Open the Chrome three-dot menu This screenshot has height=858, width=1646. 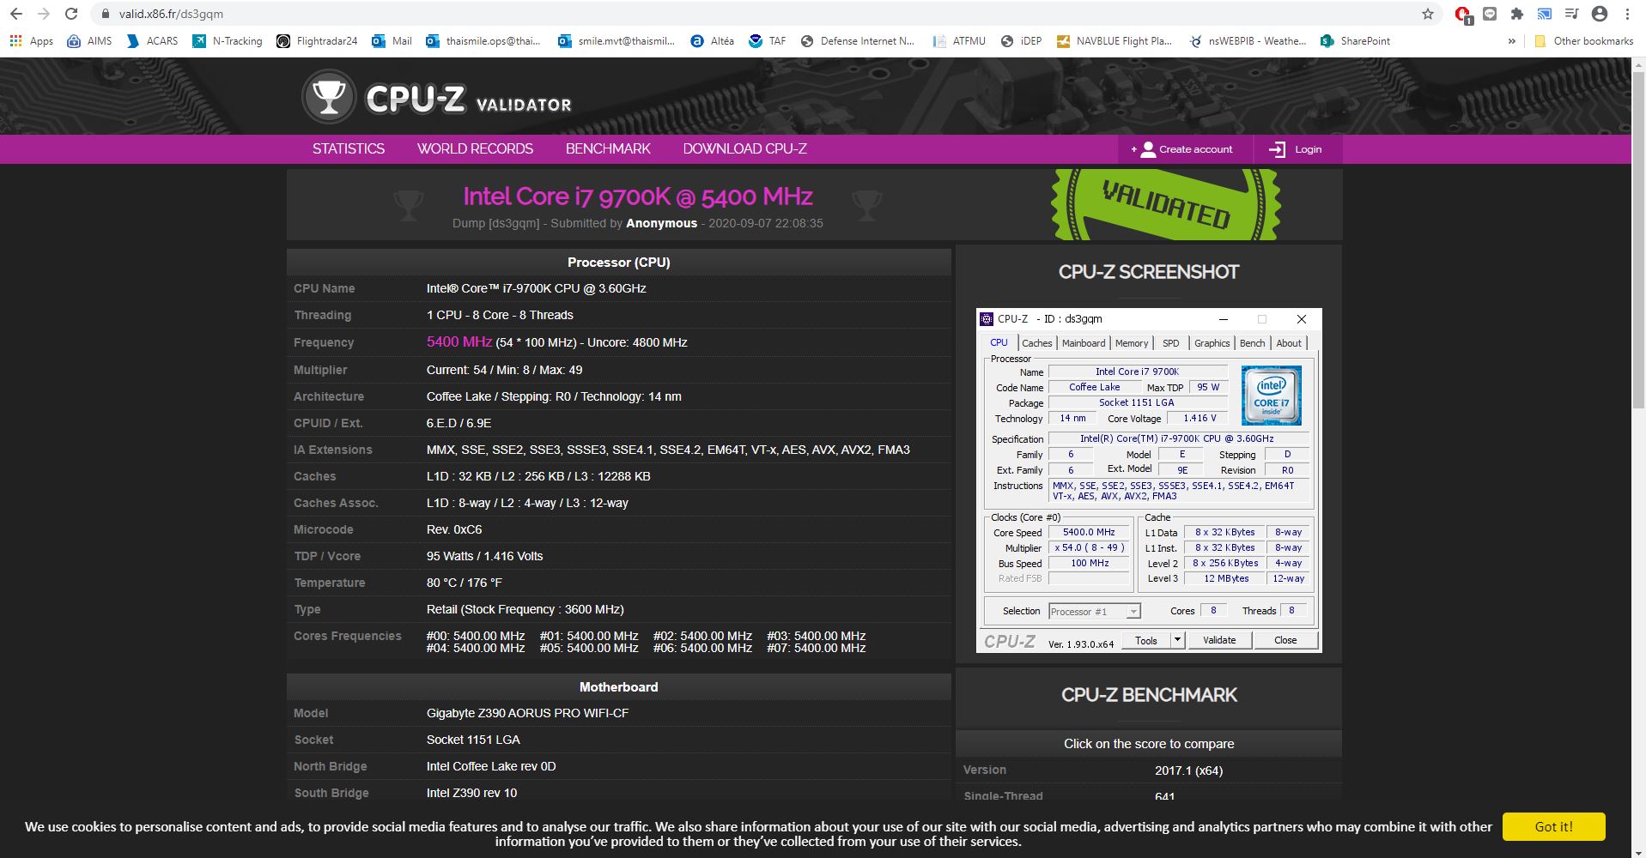pyautogui.click(x=1627, y=14)
